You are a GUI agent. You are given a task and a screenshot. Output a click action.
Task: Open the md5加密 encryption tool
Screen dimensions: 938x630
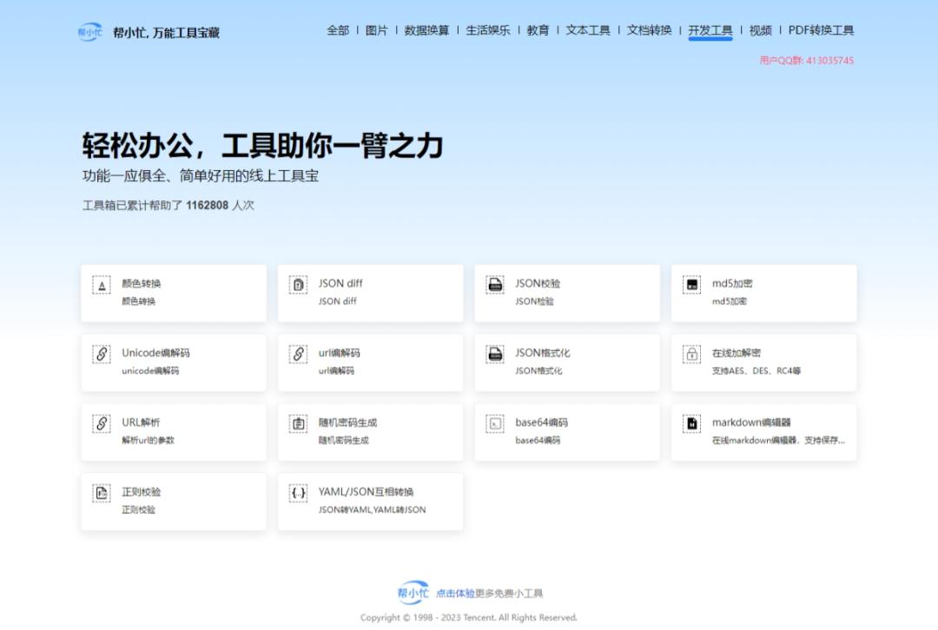point(763,292)
